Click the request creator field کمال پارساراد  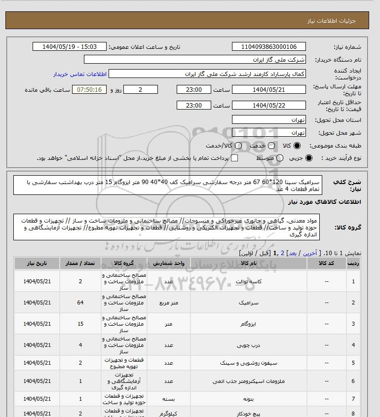point(207,74)
